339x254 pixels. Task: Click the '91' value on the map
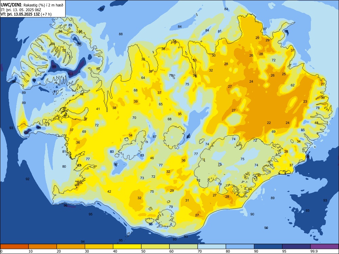pyautogui.click(x=56, y=91)
